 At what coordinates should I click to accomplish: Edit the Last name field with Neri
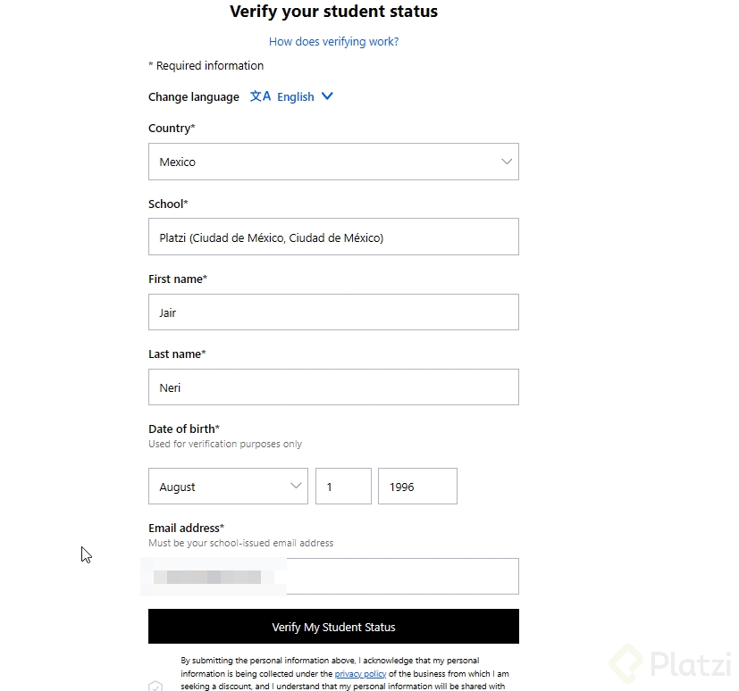pos(333,387)
